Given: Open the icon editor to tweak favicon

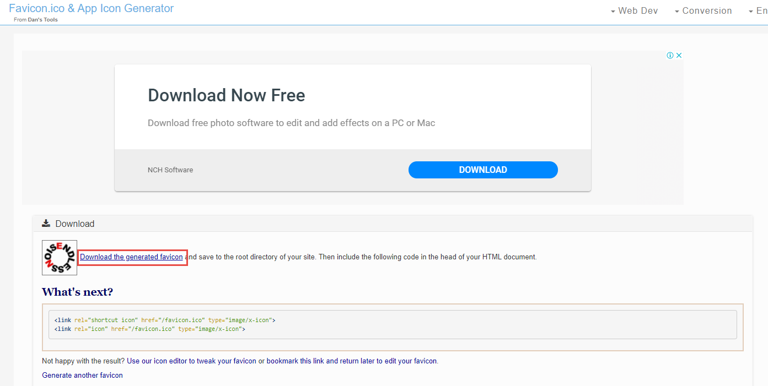Looking at the screenshot, I should pos(191,361).
